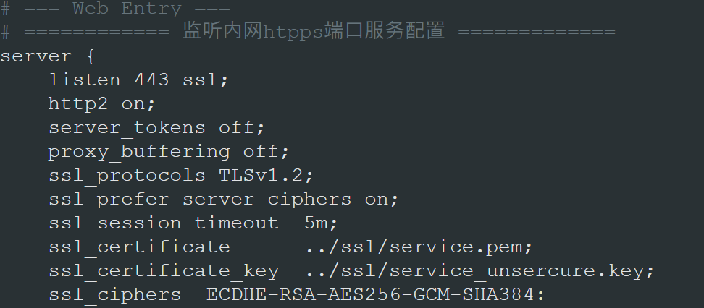Click the Chinese comment about the htpps port

[313, 33]
